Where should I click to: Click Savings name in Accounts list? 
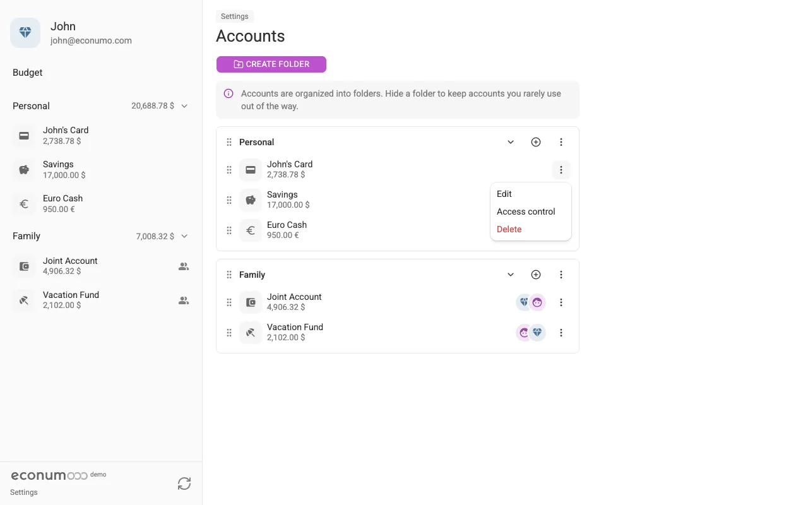click(x=282, y=194)
